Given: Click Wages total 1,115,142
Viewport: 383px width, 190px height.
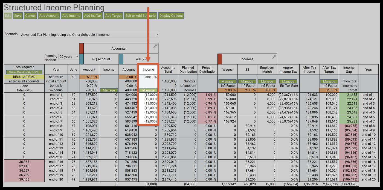Looking at the screenshot, I should pos(228,184).
